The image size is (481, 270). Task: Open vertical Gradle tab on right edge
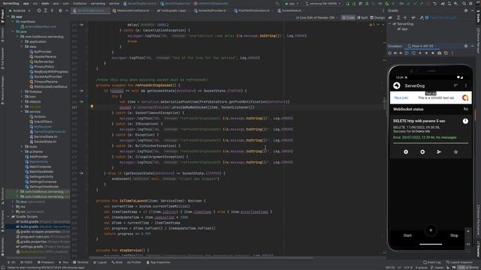pyautogui.click(x=478, y=17)
